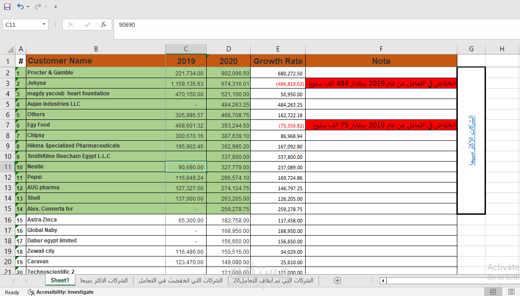Select the Nestle cell

pos(96,167)
